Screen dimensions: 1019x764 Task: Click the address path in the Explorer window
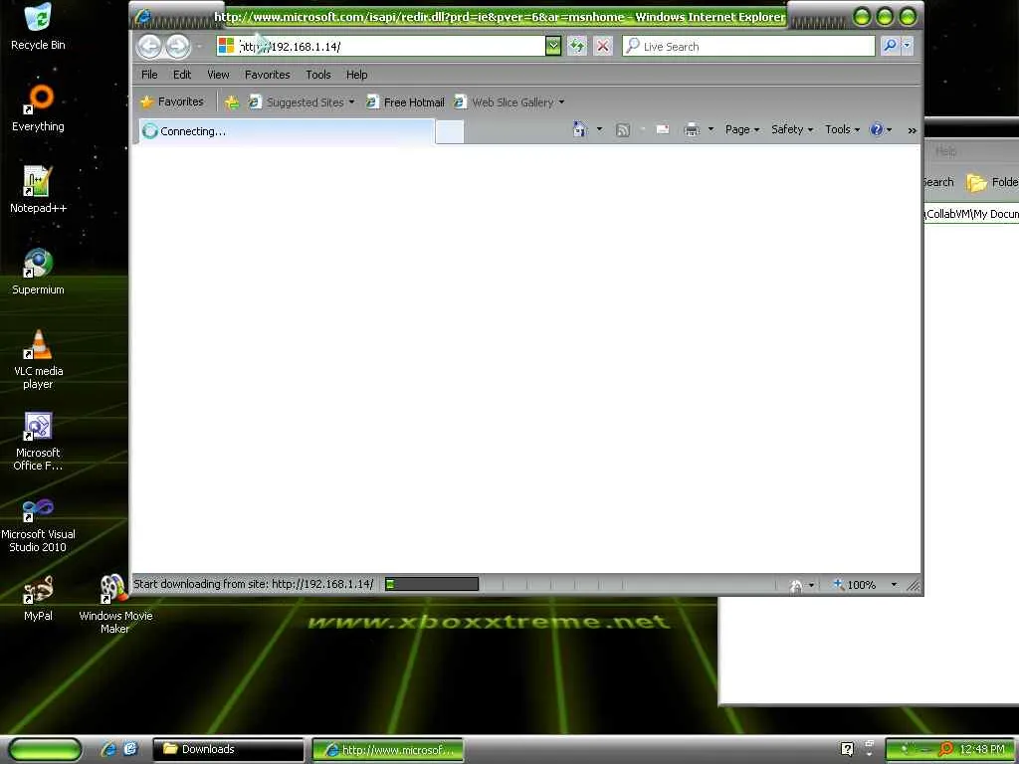click(x=971, y=214)
